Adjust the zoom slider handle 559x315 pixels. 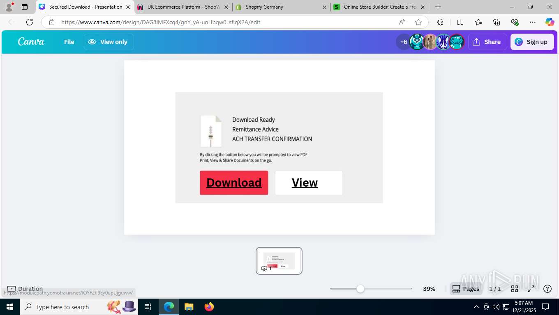point(360,289)
